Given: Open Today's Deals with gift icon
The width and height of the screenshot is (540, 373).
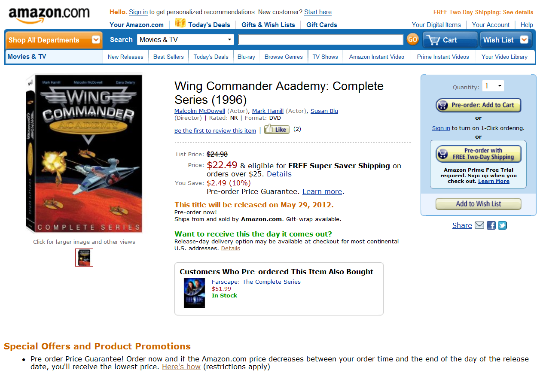Looking at the screenshot, I should [x=202, y=24].
